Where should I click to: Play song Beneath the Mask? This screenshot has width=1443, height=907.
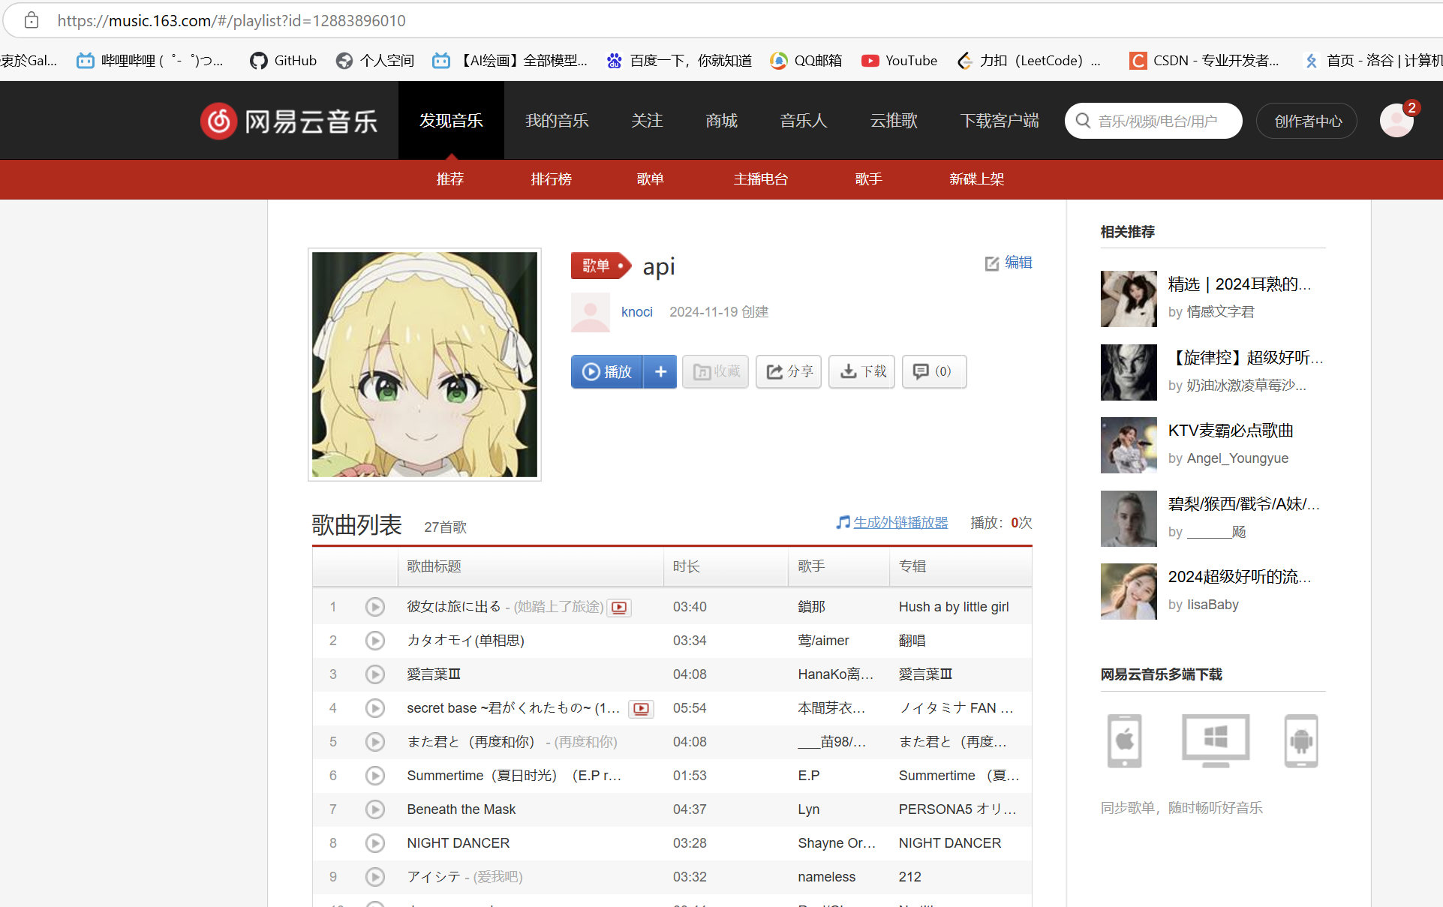coord(375,809)
